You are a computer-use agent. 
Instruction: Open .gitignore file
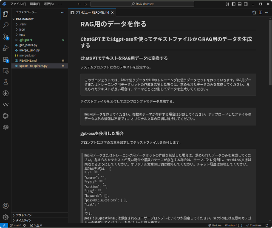(x=40, y=40)
